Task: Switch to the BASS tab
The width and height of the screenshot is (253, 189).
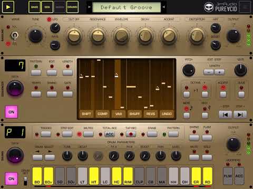Action: [x=34, y=7]
